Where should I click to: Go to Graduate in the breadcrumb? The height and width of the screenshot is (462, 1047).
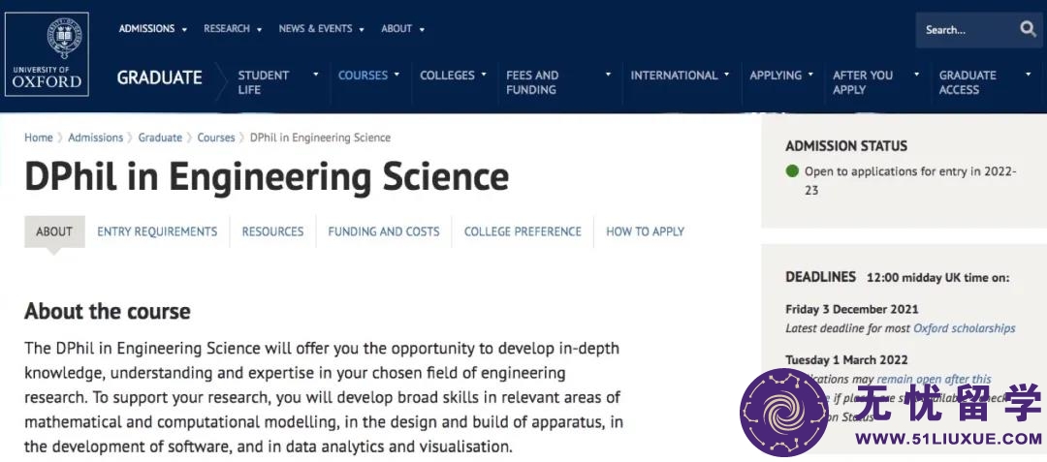pos(160,138)
